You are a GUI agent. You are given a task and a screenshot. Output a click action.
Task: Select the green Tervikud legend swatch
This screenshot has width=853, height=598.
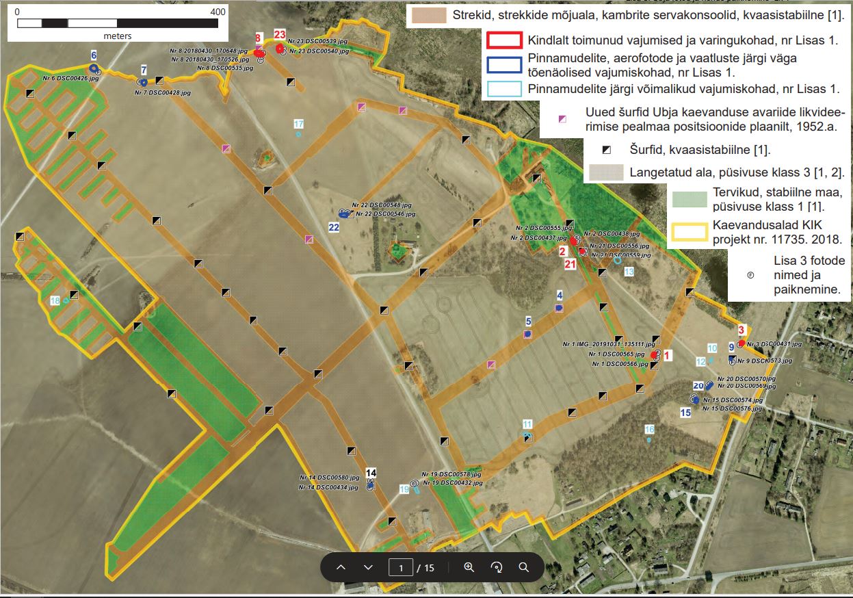point(689,199)
